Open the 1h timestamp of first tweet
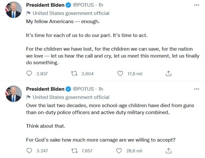The width and height of the screenshot is (205, 158). point(101,5)
